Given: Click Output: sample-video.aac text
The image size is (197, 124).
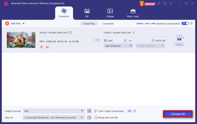Looking at the screenshot, I should (x=117, y=33).
